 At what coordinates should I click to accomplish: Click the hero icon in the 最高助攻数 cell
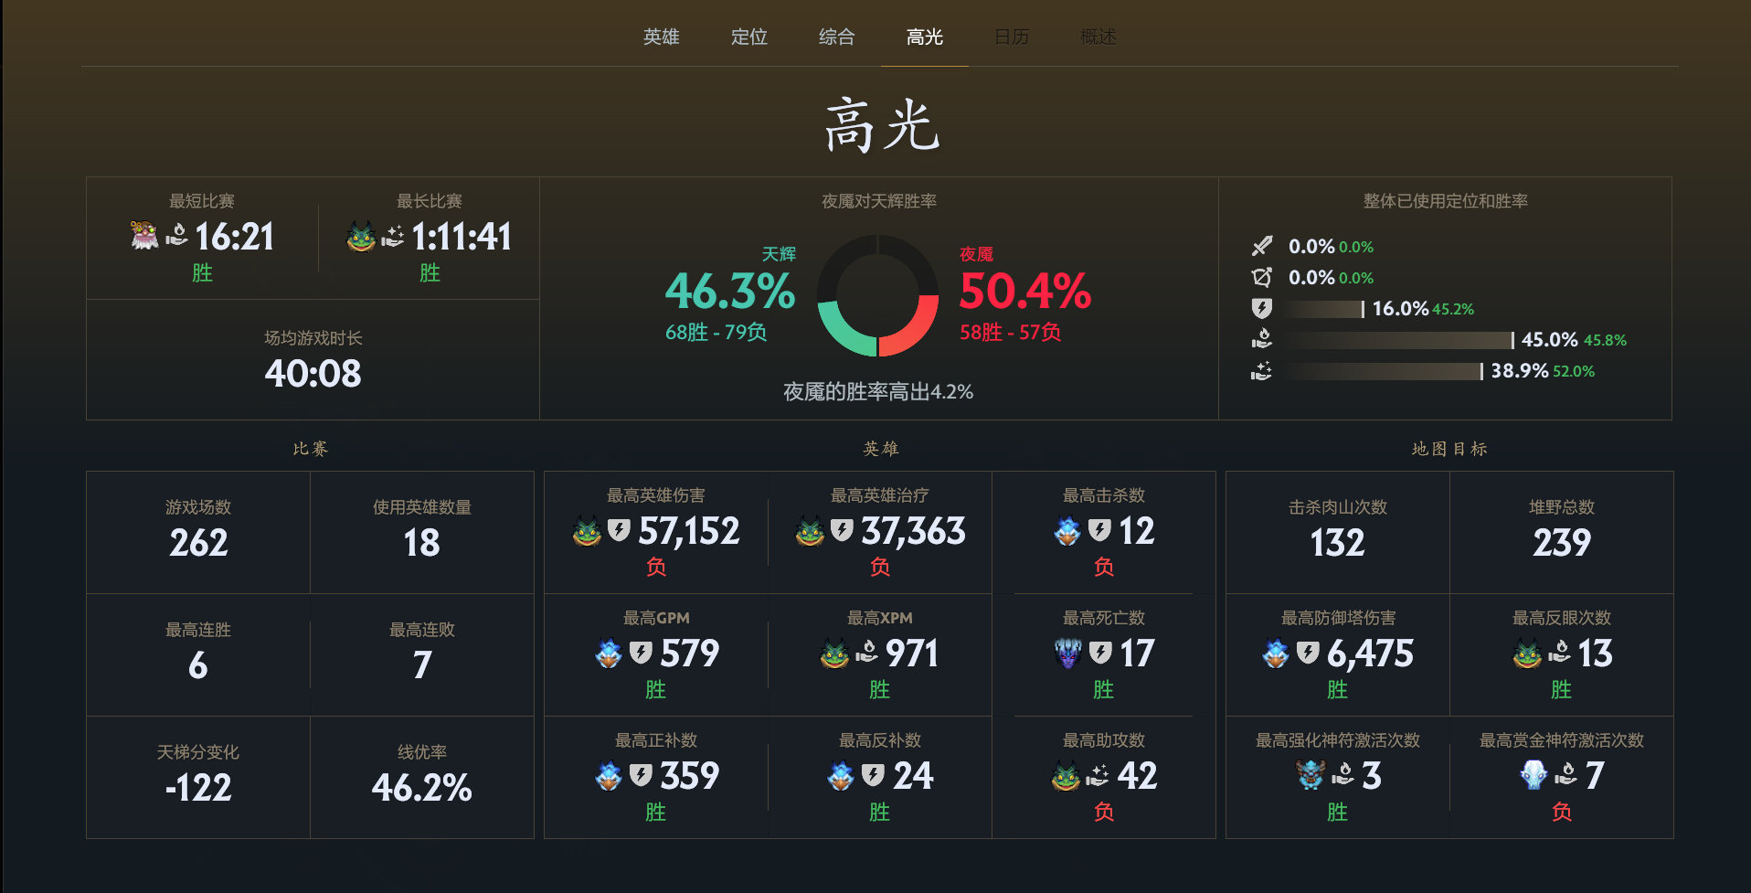[x=1065, y=776]
